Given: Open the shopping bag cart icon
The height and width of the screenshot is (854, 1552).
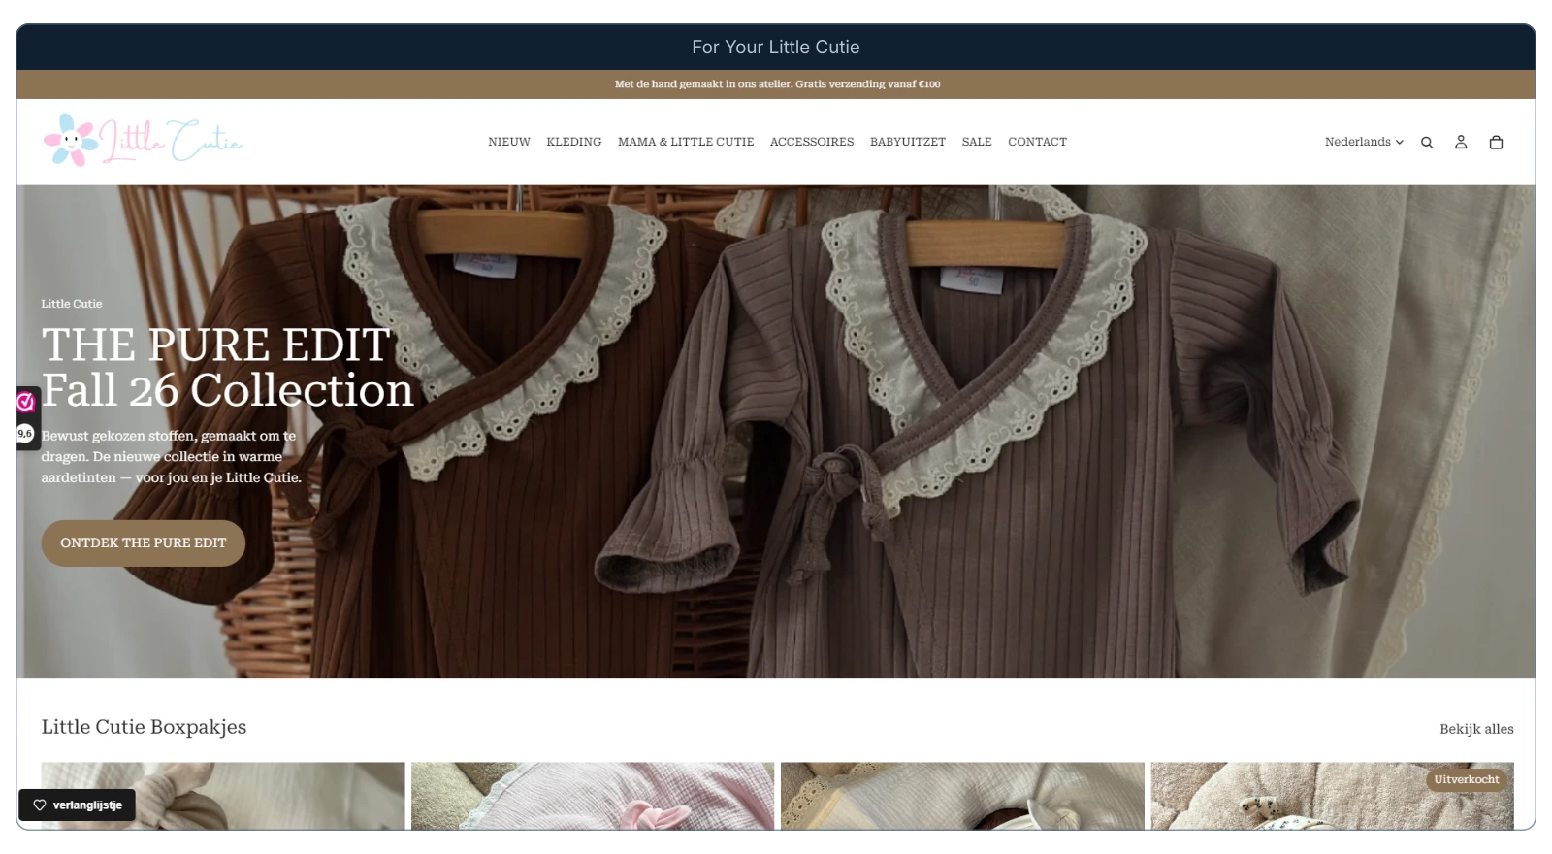Looking at the screenshot, I should pos(1496,143).
